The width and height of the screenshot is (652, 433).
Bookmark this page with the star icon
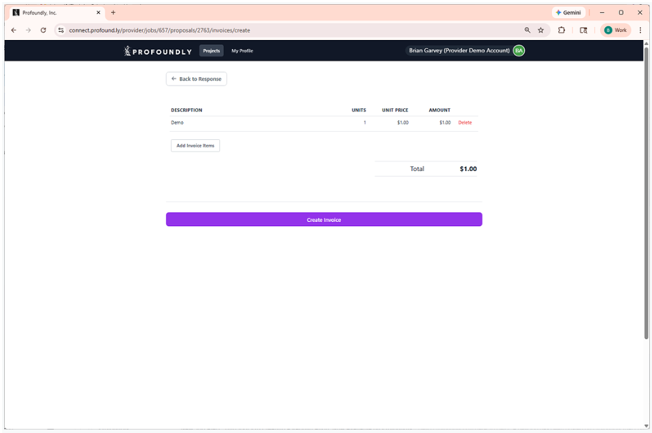(541, 30)
